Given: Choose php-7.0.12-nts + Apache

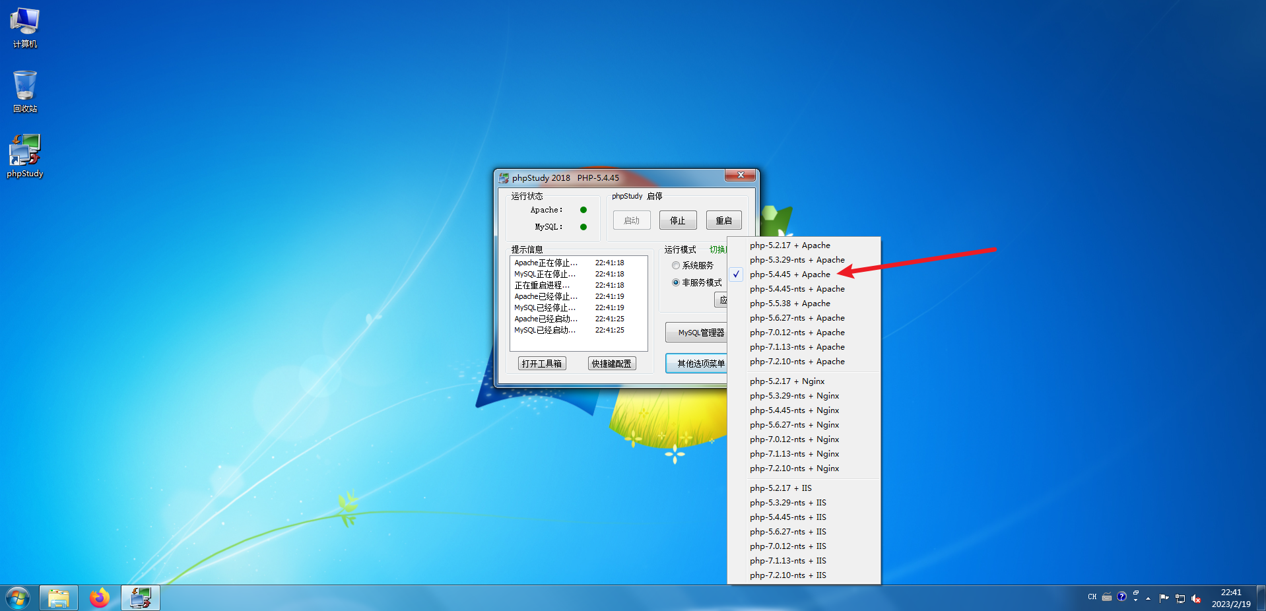Looking at the screenshot, I should point(804,333).
